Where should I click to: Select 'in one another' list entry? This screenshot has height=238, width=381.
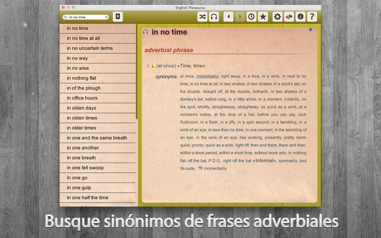coord(98,148)
